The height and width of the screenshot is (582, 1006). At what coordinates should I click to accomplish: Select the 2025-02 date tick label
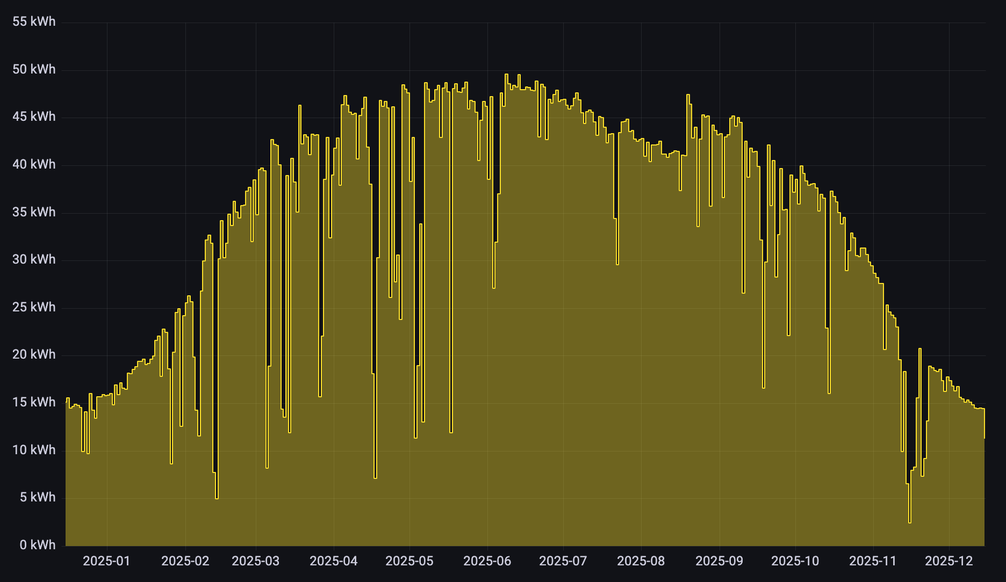click(185, 561)
